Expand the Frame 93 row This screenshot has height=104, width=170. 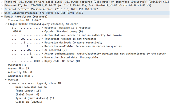tap(2, 2)
